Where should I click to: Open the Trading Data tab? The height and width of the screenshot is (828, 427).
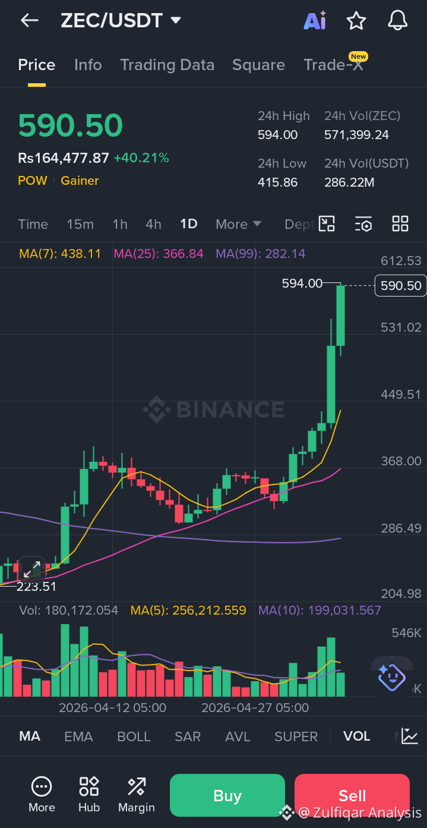pyautogui.click(x=167, y=65)
